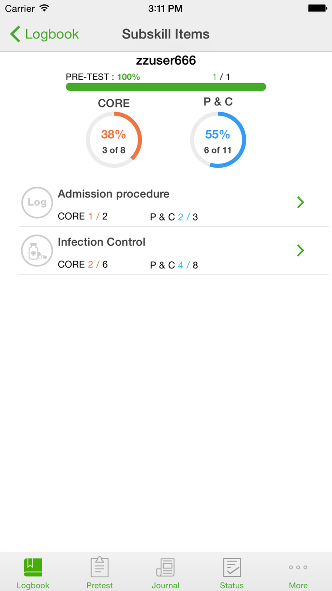Tap the More three-dots icon

(298, 567)
